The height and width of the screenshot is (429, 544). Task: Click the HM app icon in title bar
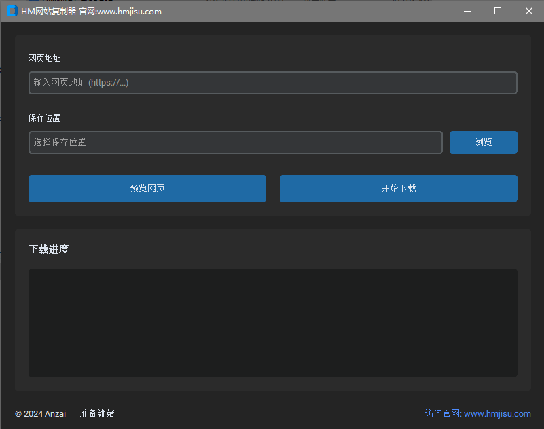(x=12, y=11)
